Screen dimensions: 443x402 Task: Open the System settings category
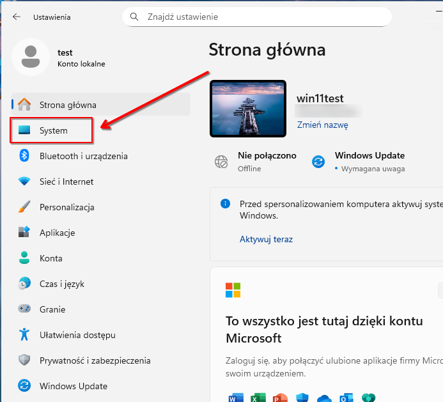53,130
